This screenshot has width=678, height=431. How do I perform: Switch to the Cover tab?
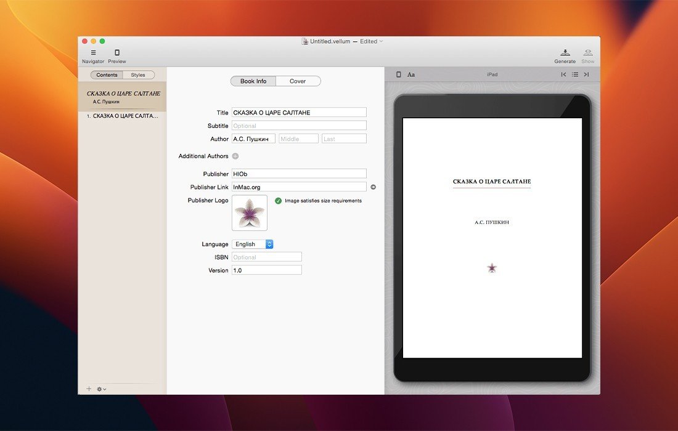[298, 81]
